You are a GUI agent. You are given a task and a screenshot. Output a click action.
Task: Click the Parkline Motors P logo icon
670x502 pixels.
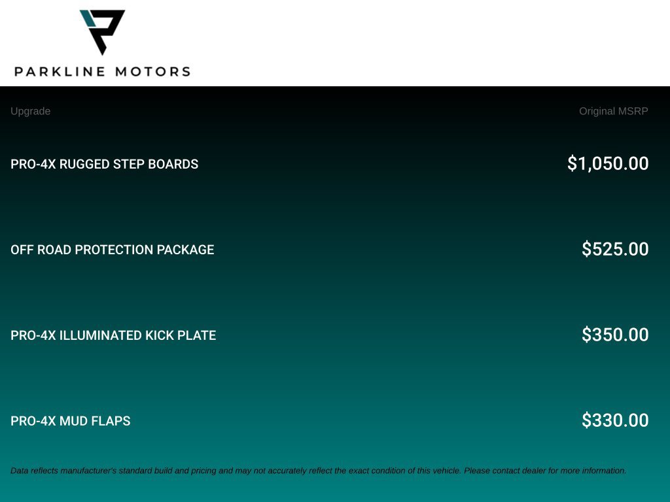(x=102, y=33)
